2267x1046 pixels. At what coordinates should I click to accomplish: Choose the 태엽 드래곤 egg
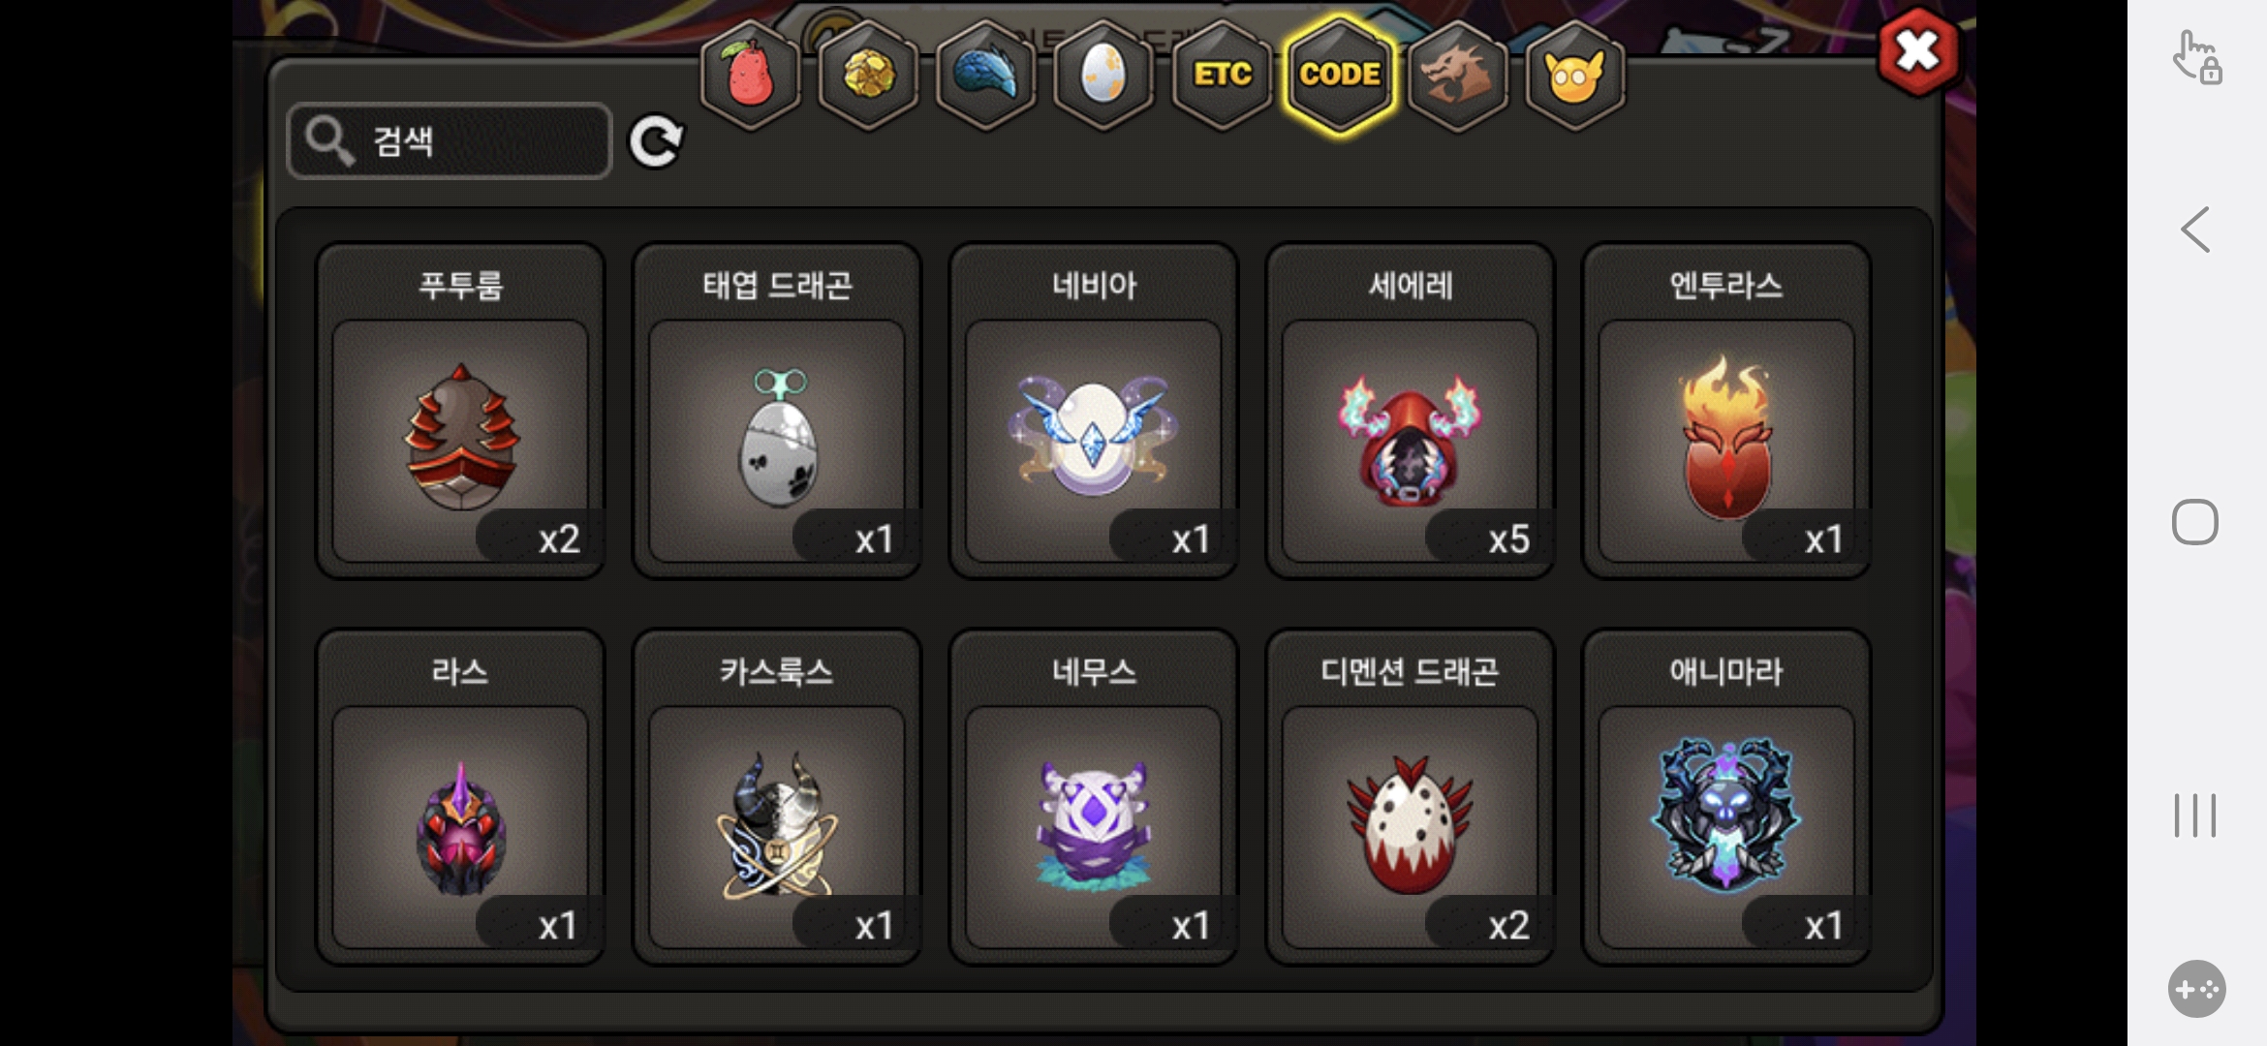coord(777,411)
